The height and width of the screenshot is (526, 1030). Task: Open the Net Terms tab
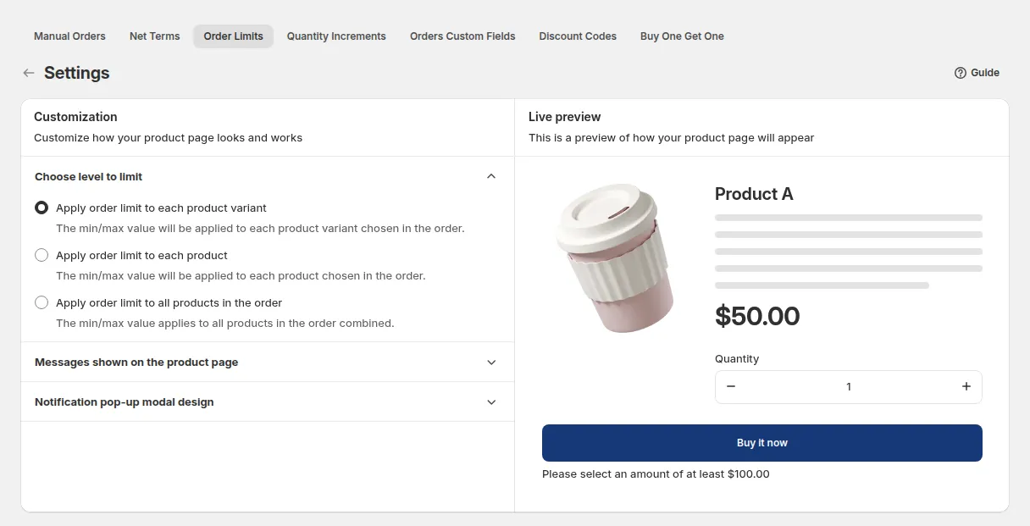click(155, 36)
